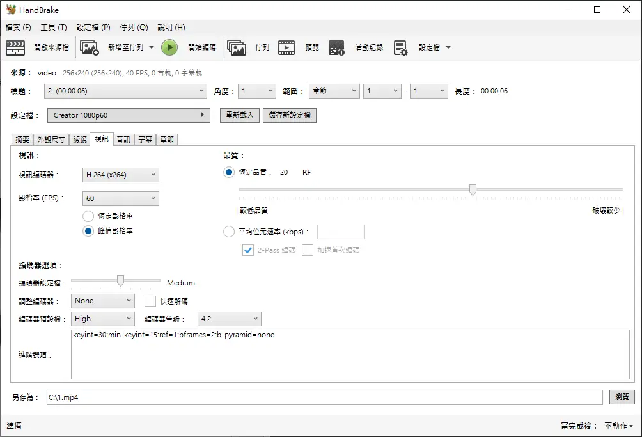Expand the 影格率 FPS dropdown

(121, 198)
